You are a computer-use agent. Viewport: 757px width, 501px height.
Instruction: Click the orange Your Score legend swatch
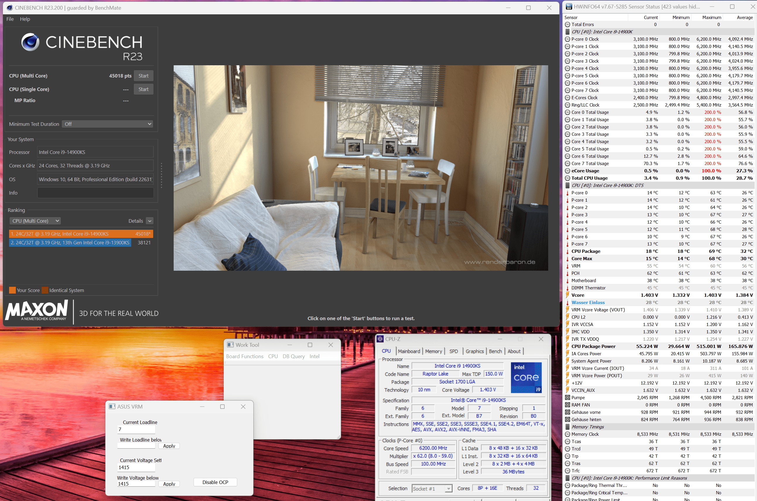pyautogui.click(x=12, y=290)
